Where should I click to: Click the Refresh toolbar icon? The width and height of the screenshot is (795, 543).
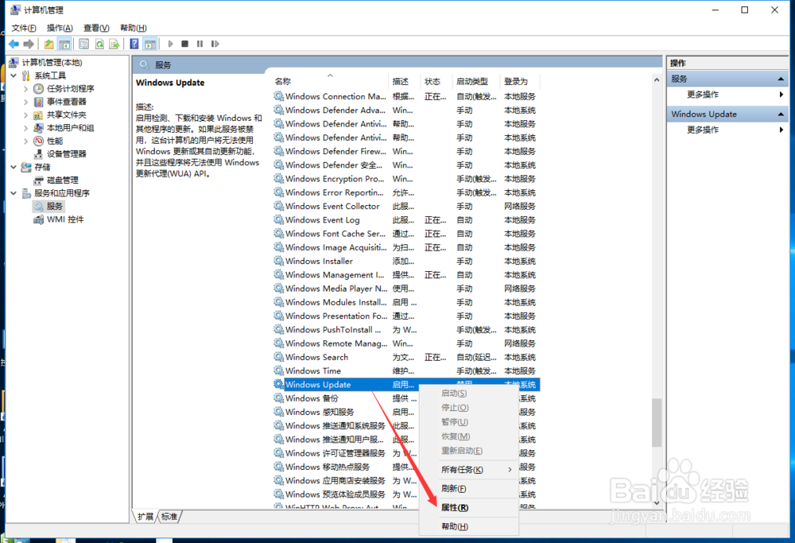[x=99, y=44]
